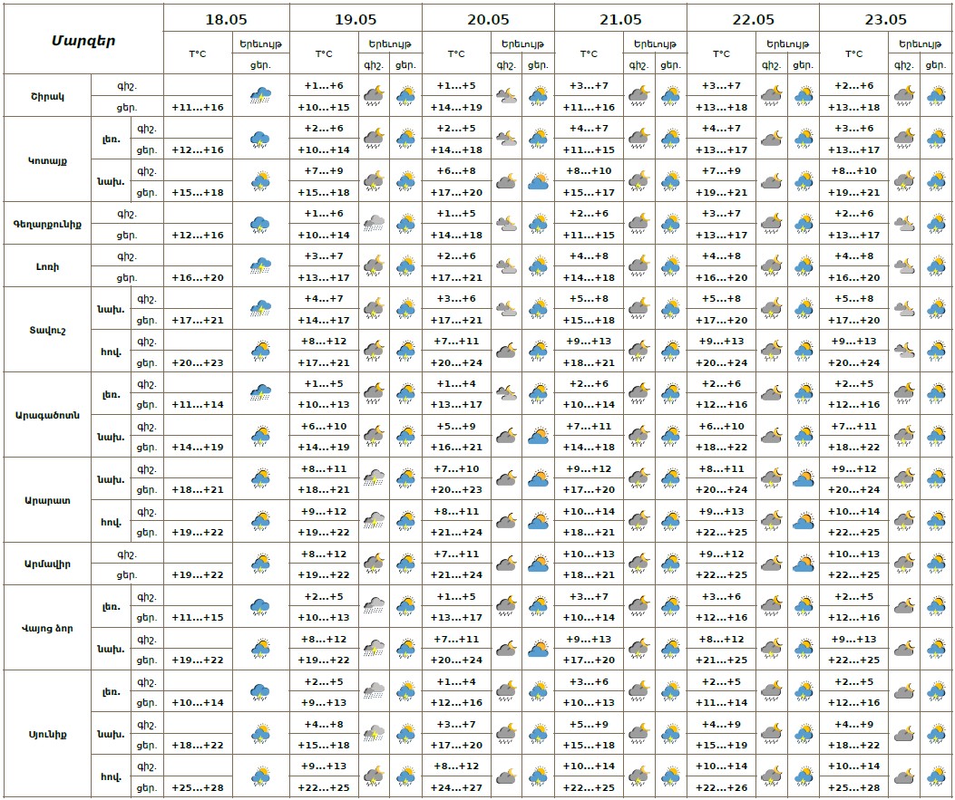The height and width of the screenshot is (800, 955).
Task: Click Սյունիք հով. 22.05 daytime temperature +22...+26
Action: (722, 787)
